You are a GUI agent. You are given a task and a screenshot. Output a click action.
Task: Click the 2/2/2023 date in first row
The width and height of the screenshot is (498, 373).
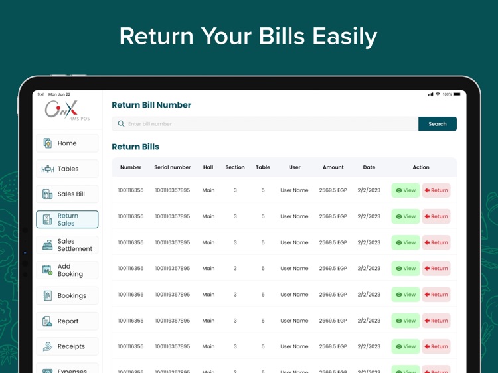[369, 190]
